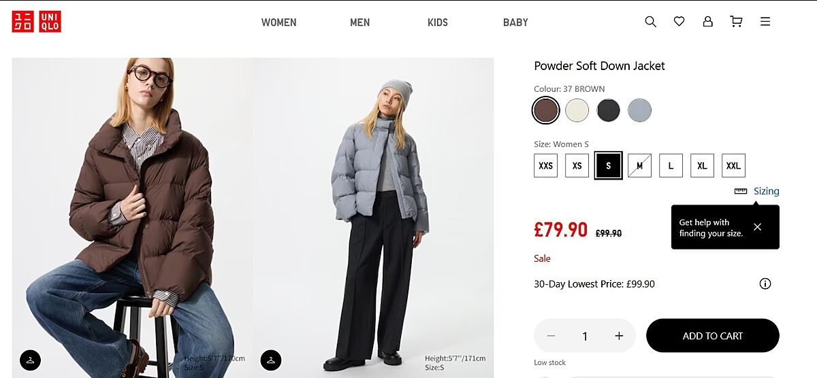Select size XXL
Image resolution: width=817 pixels, height=378 pixels.
click(733, 165)
